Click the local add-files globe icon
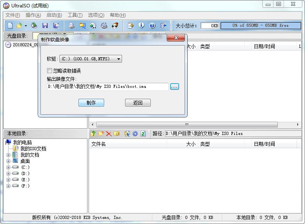Screen dimensions: 305x224 tap(127, 133)
